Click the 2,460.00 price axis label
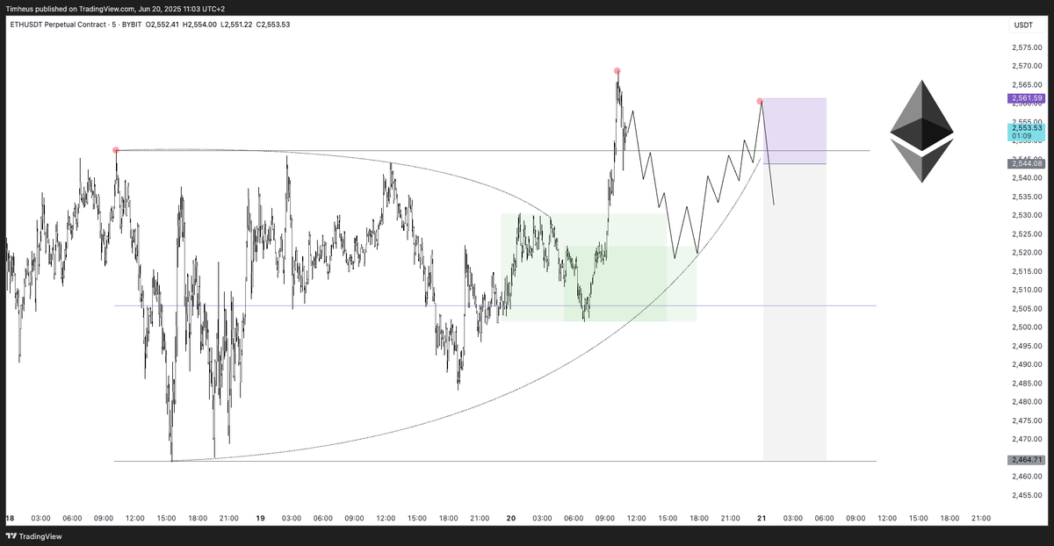1054x546 pixels. [1027, 477]
